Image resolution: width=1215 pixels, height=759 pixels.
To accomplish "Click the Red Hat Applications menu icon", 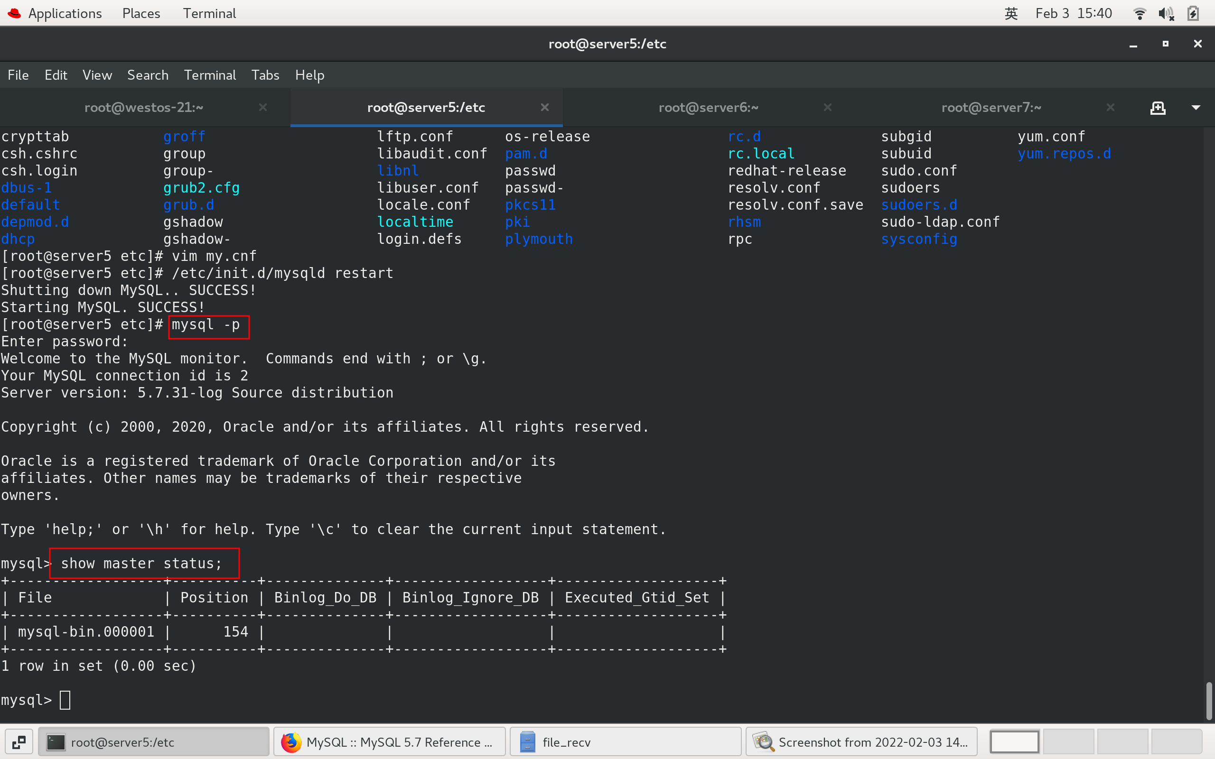I will point(14,13).
